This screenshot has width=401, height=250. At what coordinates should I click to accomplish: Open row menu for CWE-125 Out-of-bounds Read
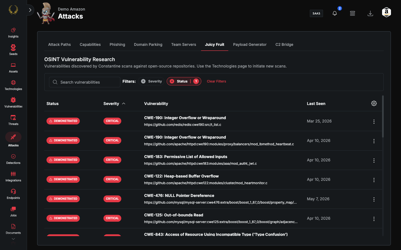tap(374, 219)
